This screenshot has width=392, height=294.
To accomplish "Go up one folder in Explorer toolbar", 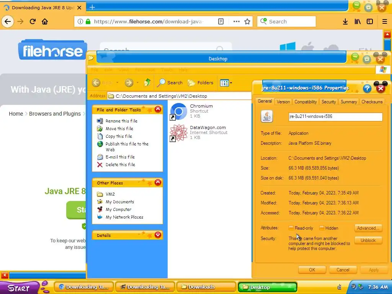I will tap(147, 83).
